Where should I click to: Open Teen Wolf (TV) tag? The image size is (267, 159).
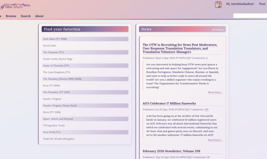pos(52,132)
